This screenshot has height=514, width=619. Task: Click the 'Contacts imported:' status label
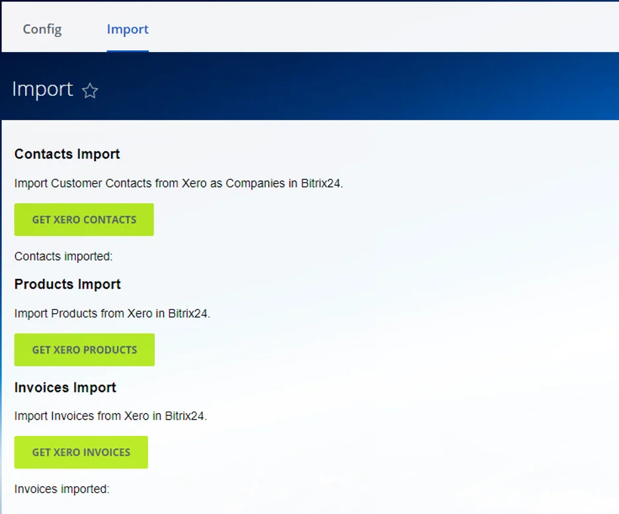click(63, 256)
